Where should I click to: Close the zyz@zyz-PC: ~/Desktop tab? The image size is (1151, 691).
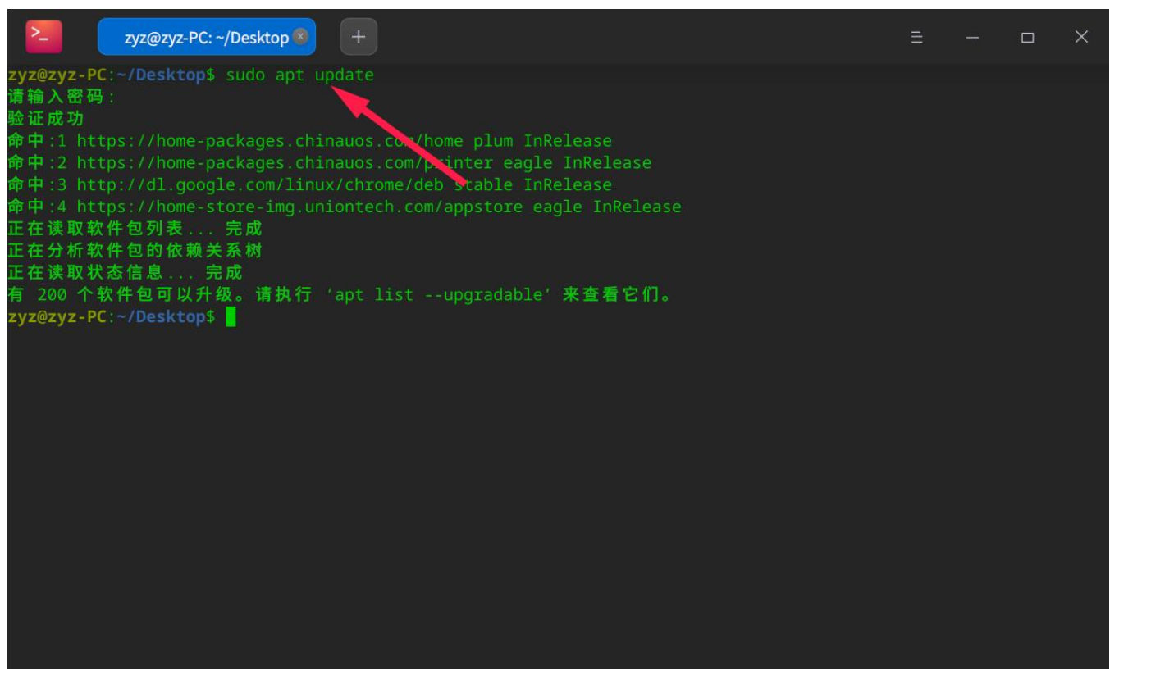click(301, 36)
